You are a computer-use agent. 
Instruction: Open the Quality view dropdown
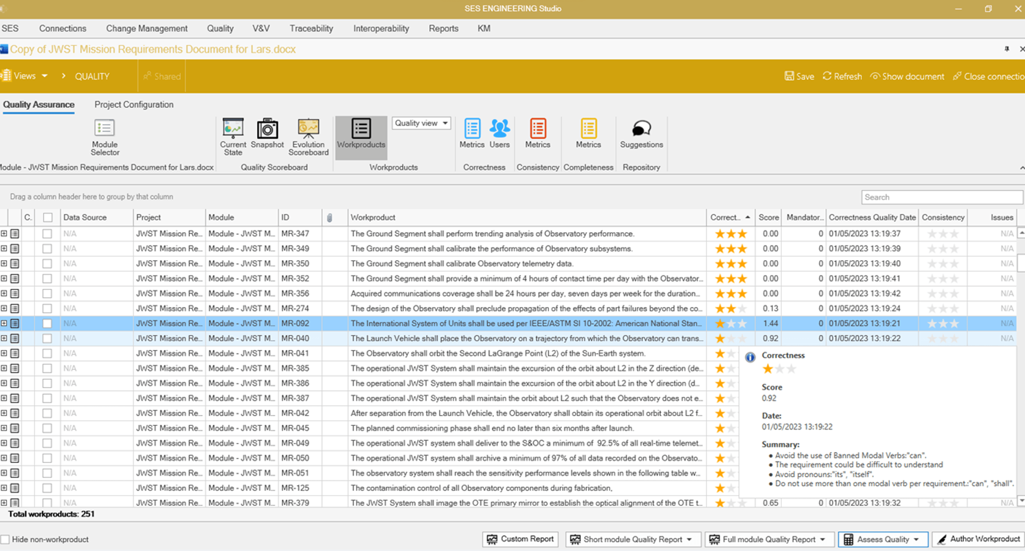(x=421, y=123)
